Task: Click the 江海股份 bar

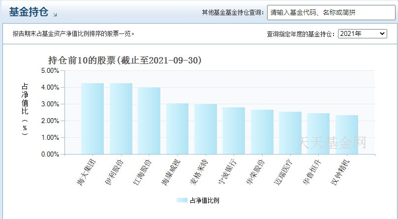Action: coord(149,121)
